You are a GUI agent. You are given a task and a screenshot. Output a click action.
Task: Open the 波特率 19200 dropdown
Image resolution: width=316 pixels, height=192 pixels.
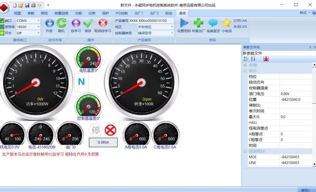(x=38, y=27)
